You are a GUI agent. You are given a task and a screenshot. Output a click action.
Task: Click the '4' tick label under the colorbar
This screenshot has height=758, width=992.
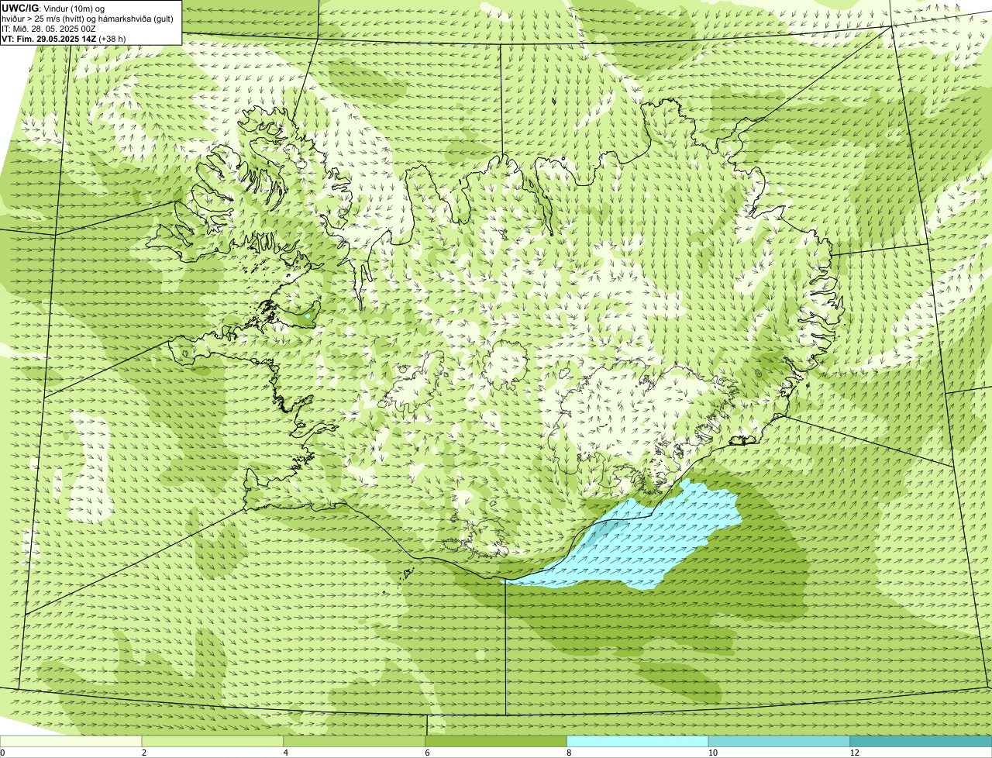click(285, 753)
